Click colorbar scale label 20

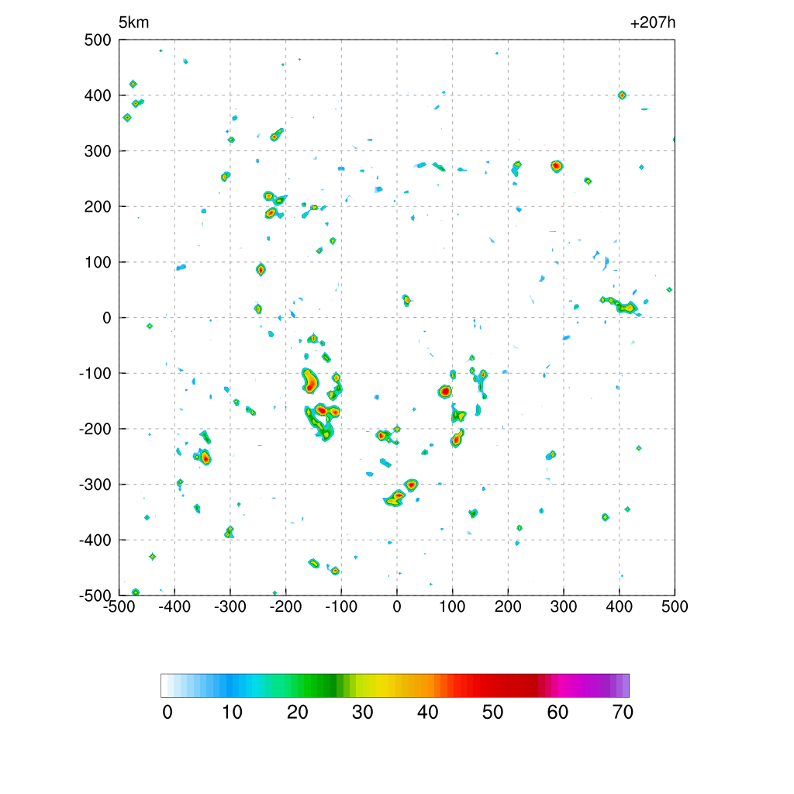coord(298,713)
